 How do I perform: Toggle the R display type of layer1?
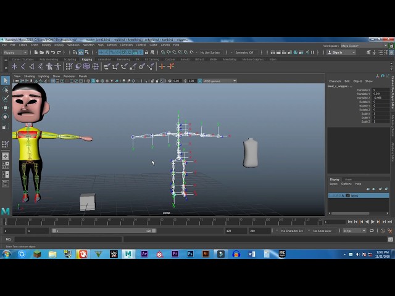(343, 195)
